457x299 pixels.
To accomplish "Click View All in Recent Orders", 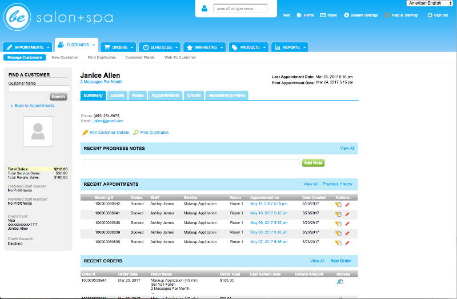I will click(318, 261).
